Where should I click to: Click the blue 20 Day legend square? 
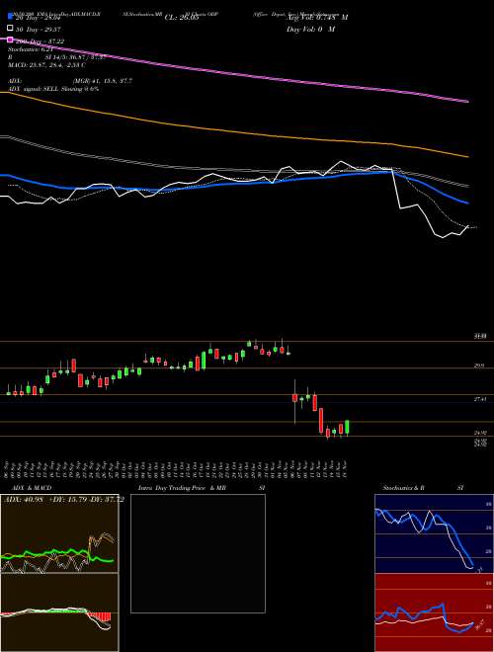10,17
